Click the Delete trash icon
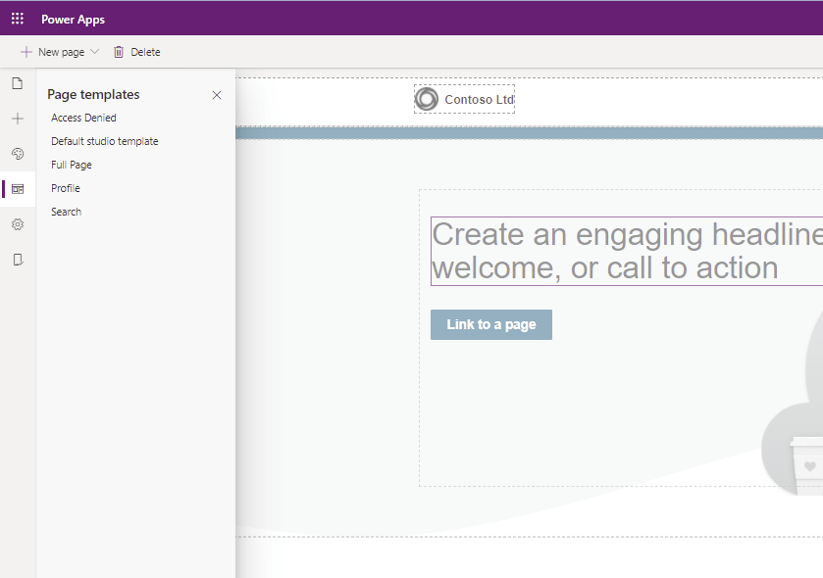823x578 pixels. [x=119, y=52]
